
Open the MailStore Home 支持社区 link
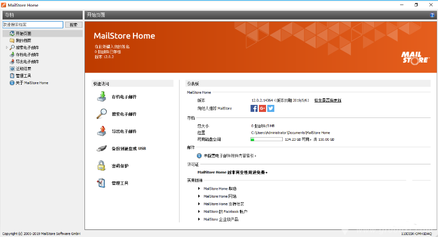point(224,204)
